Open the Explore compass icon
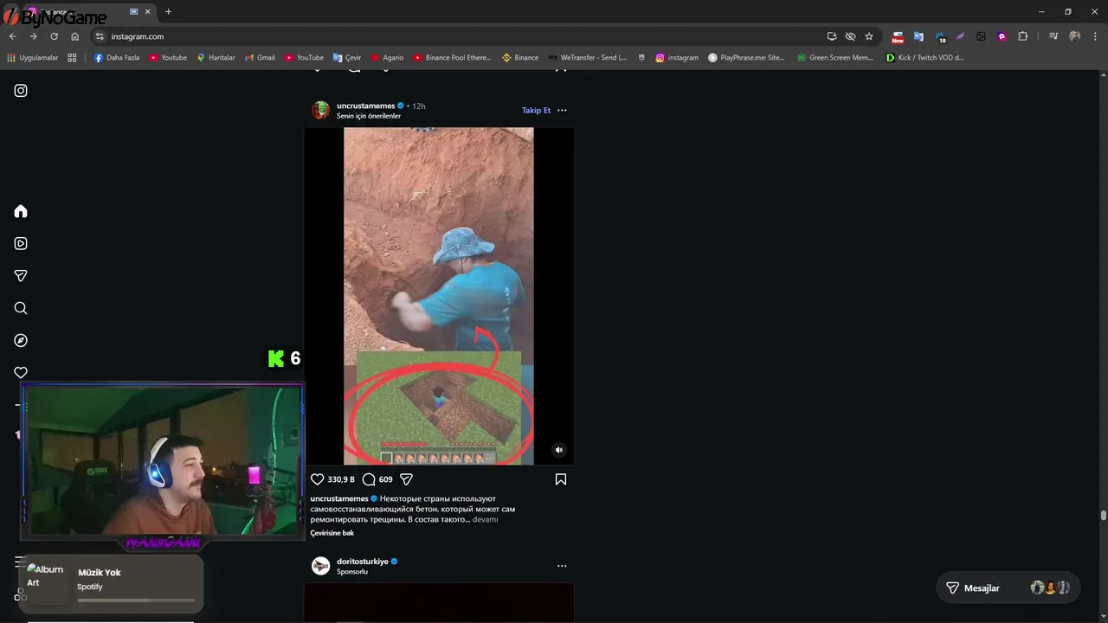Viewport: 1108px width, 623px height. point(21,340)
